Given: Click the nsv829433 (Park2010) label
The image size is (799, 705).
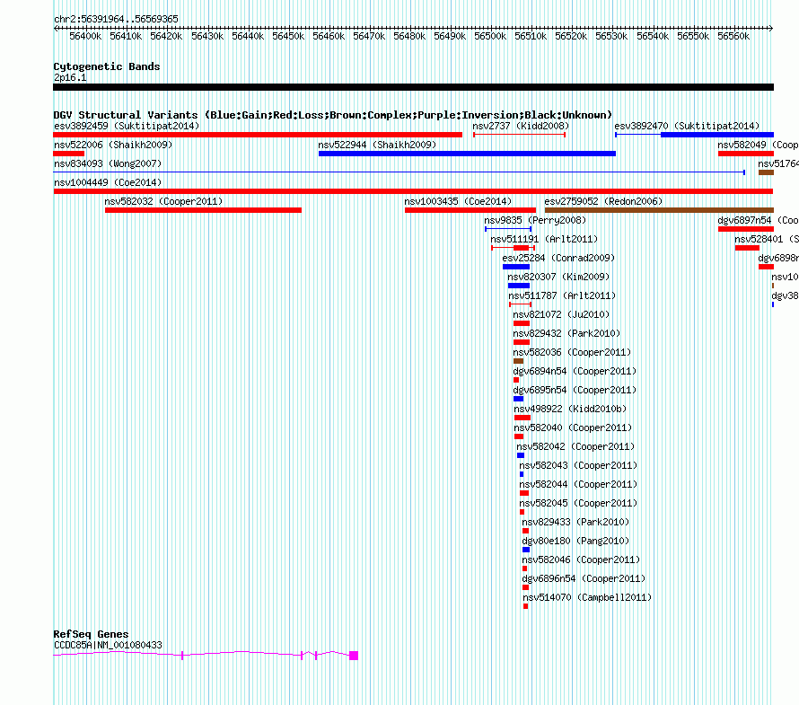Looking at the screenshot, I should (x=575, y=522).
